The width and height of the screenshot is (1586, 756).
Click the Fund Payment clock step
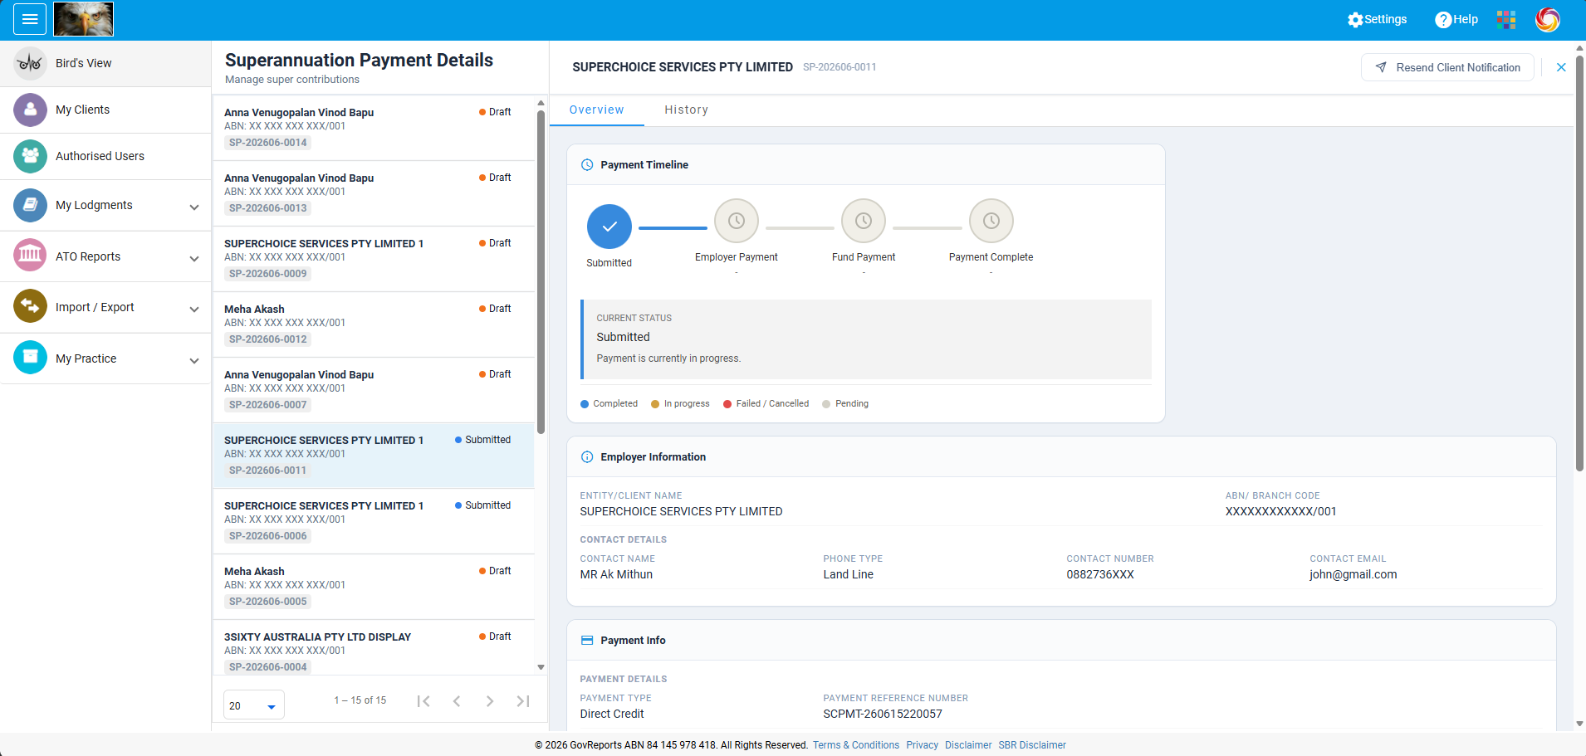coord(864,221)
